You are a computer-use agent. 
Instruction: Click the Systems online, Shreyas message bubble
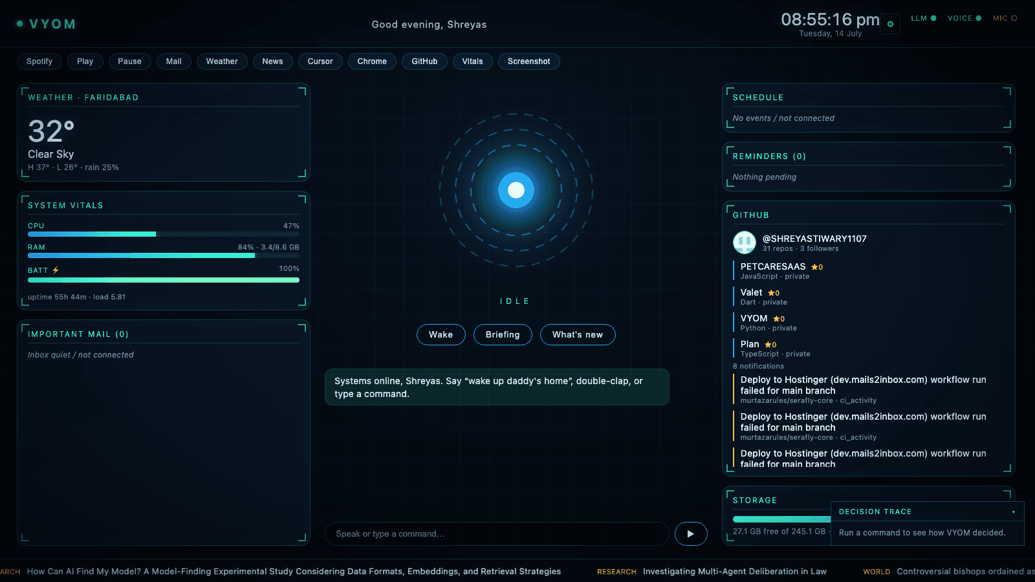click(x=497, y=387)
